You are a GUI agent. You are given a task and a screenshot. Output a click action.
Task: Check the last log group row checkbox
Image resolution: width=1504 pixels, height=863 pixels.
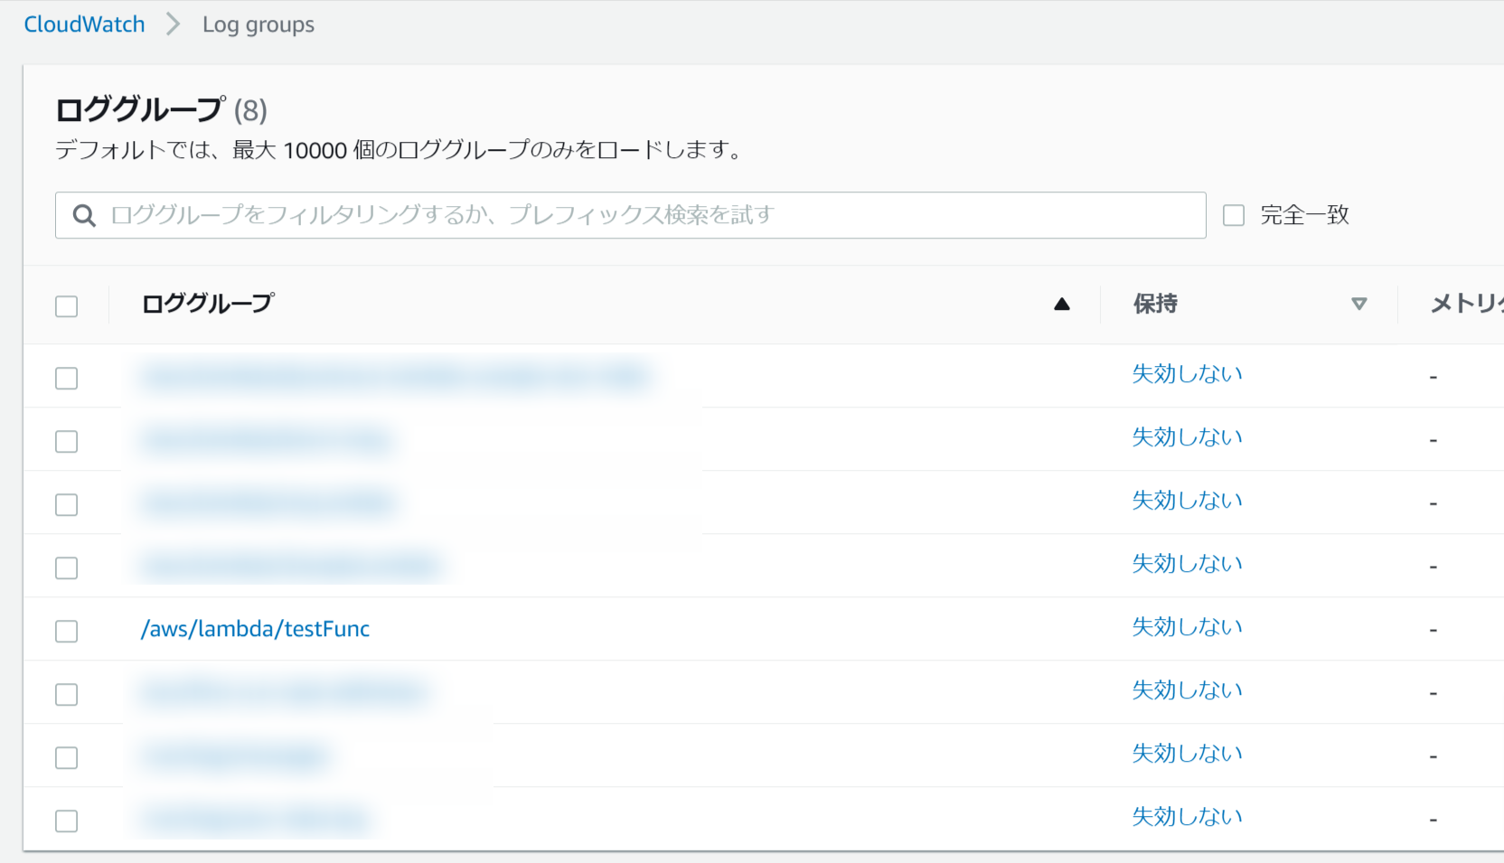[67, 821]
